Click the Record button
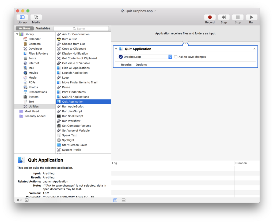The width and height of the screenshot is (274, 223). [x=210, y=17]
